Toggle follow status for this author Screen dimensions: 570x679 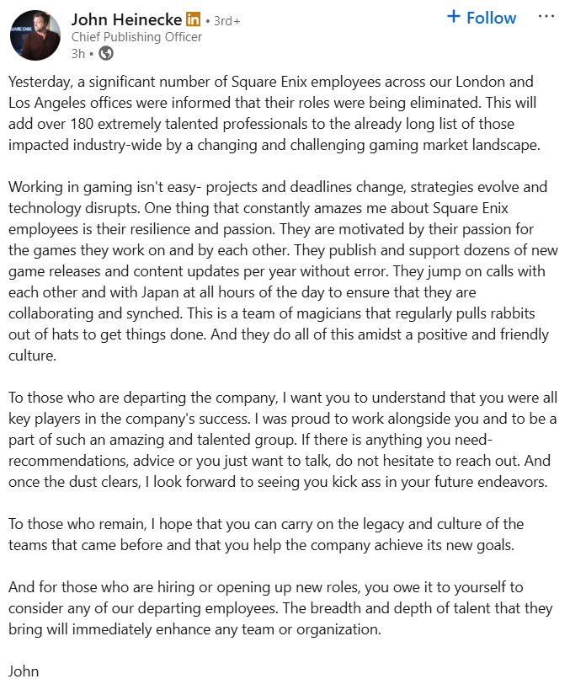481,17
